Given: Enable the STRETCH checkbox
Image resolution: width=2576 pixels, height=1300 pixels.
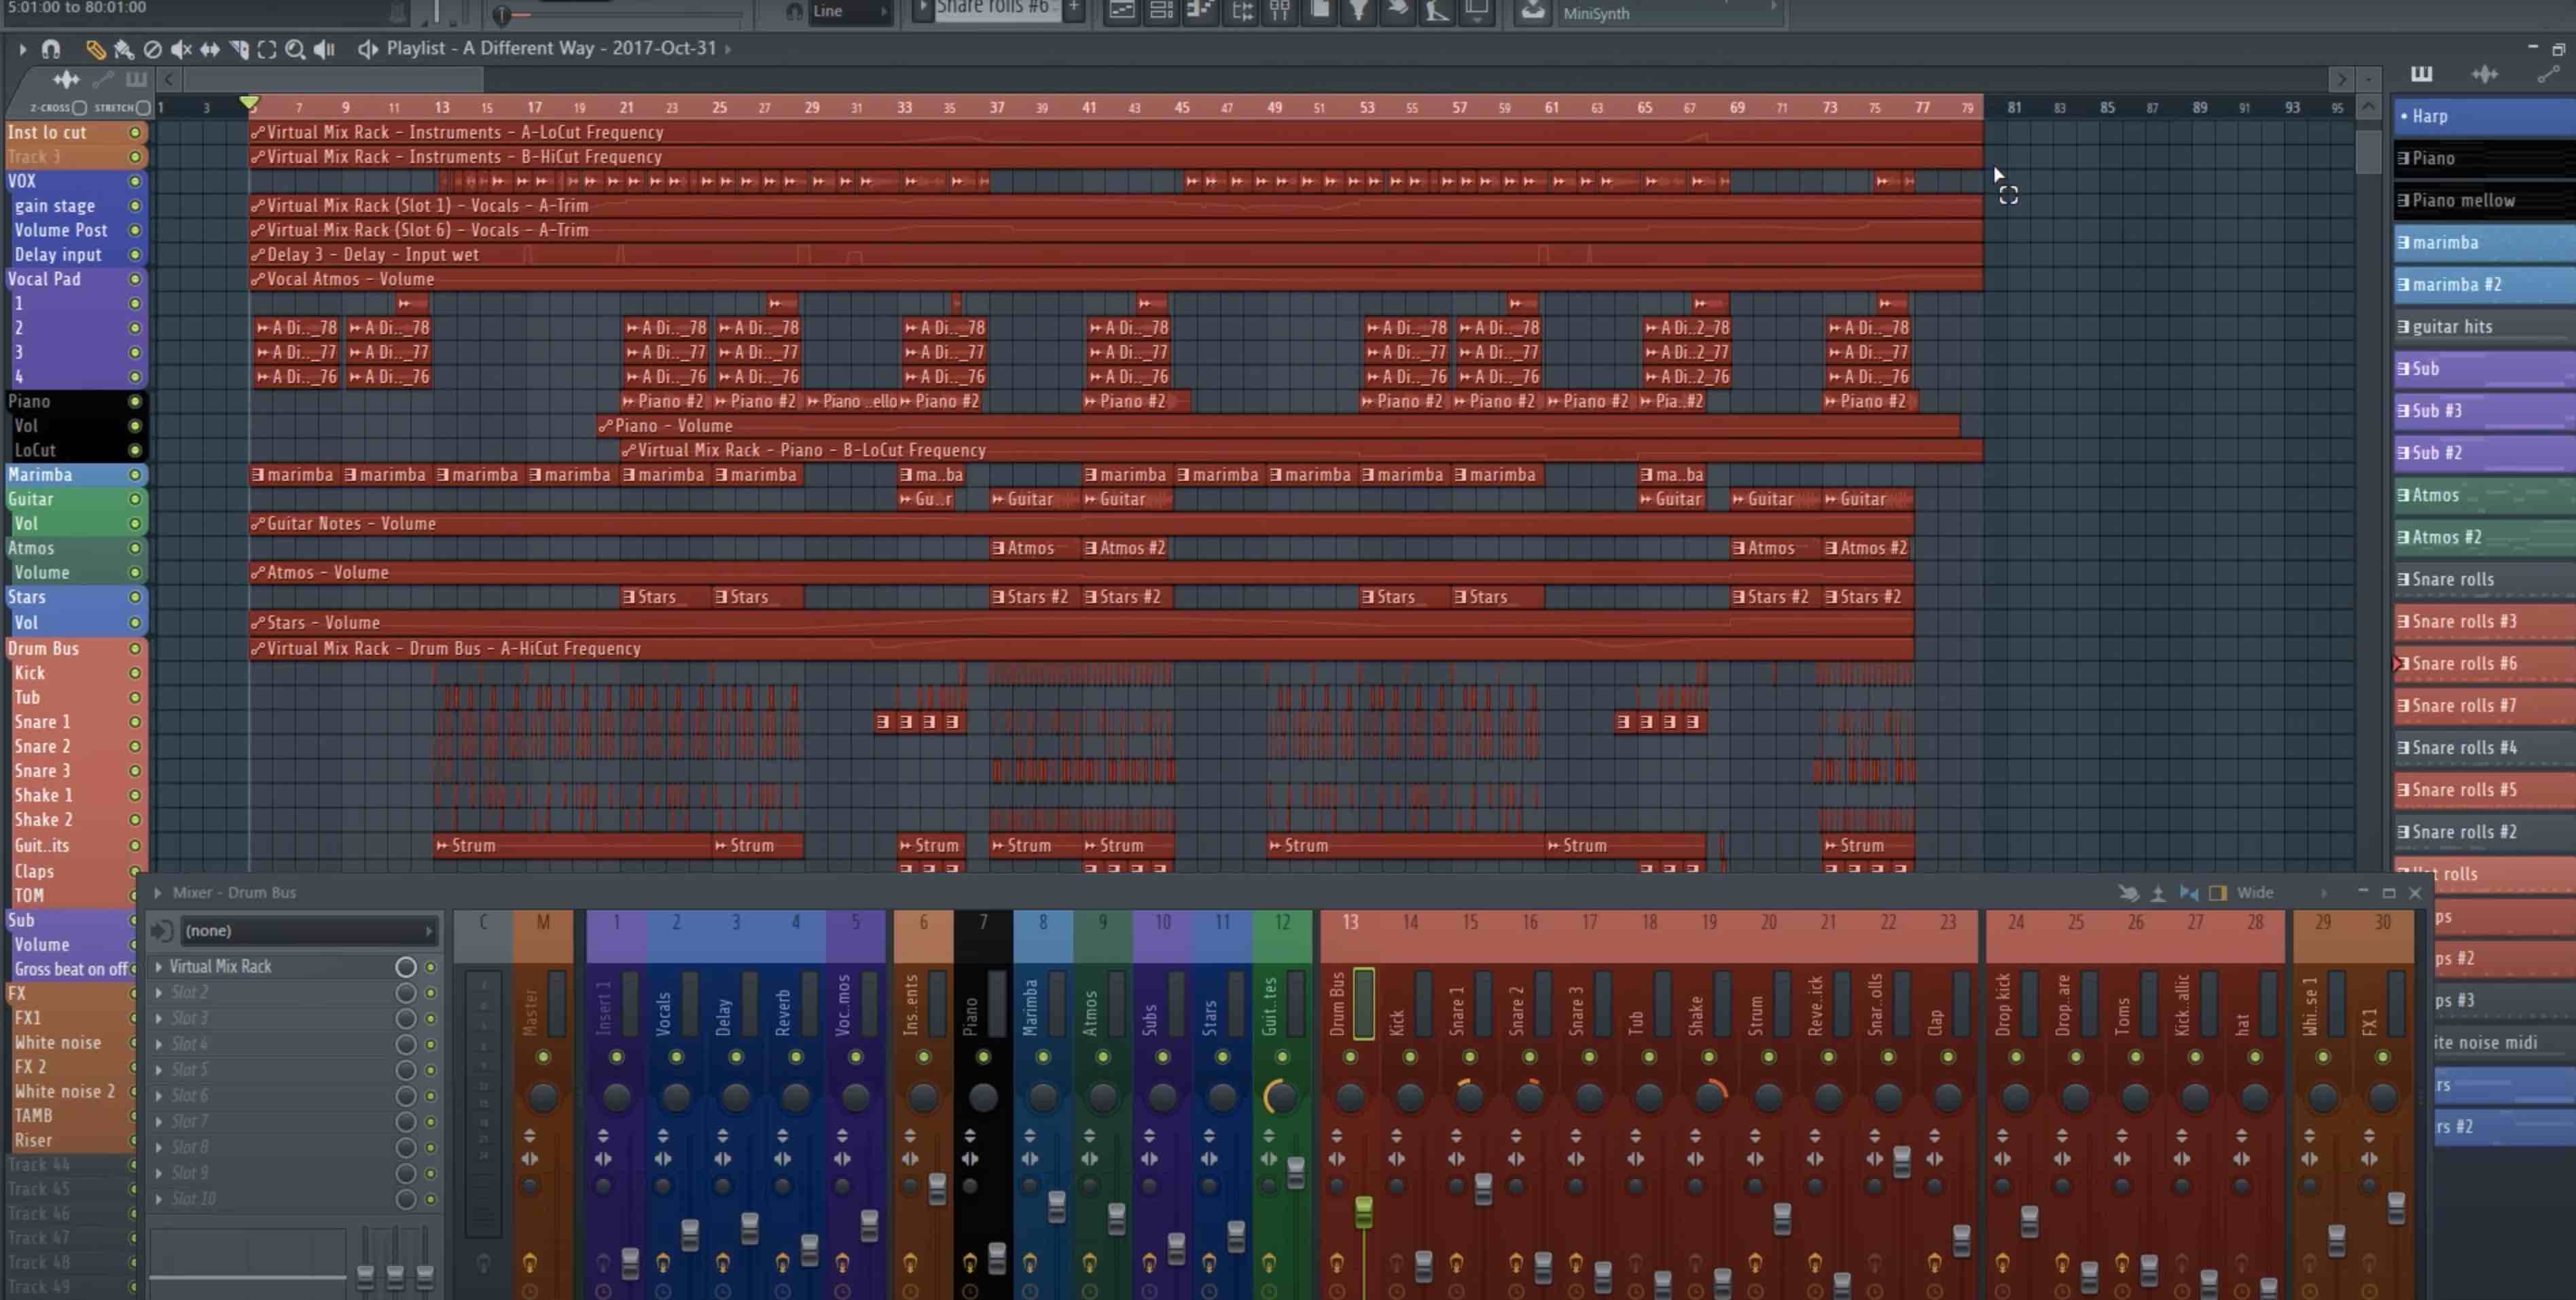Looking at the screenshot, I should point(143,108).
